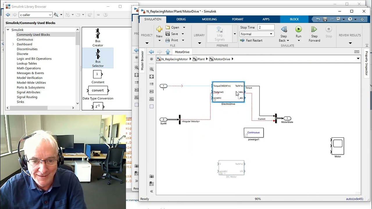This screenshot has width=372, height=209.
Task: Click the New model plus icon
Action: pos(159,29)
